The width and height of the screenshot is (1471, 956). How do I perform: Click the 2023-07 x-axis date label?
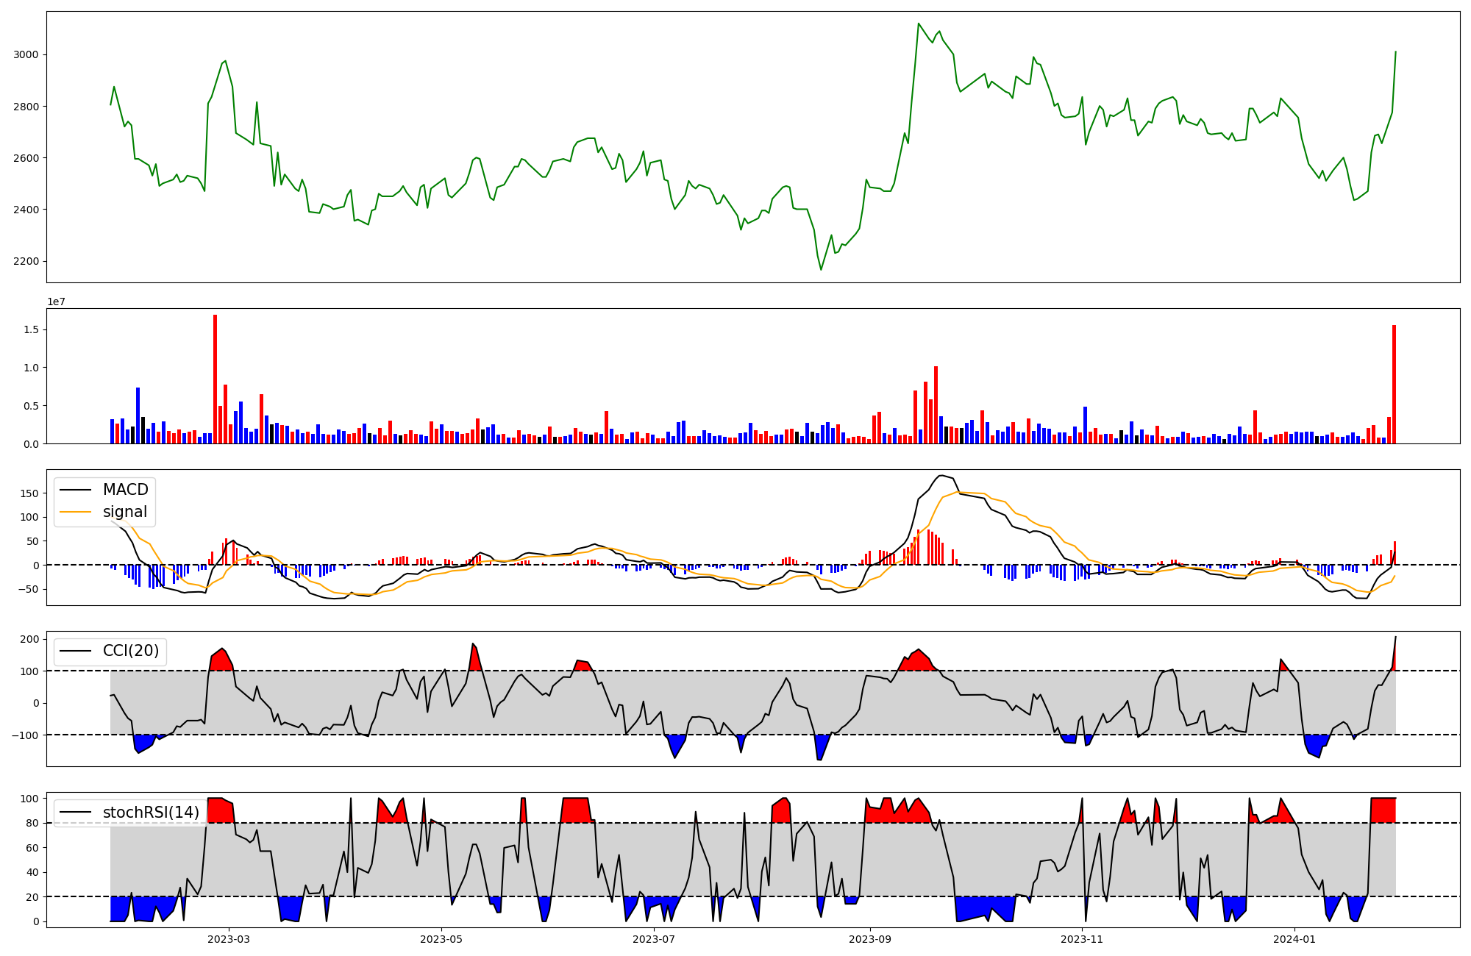click(x=654, y=939)
